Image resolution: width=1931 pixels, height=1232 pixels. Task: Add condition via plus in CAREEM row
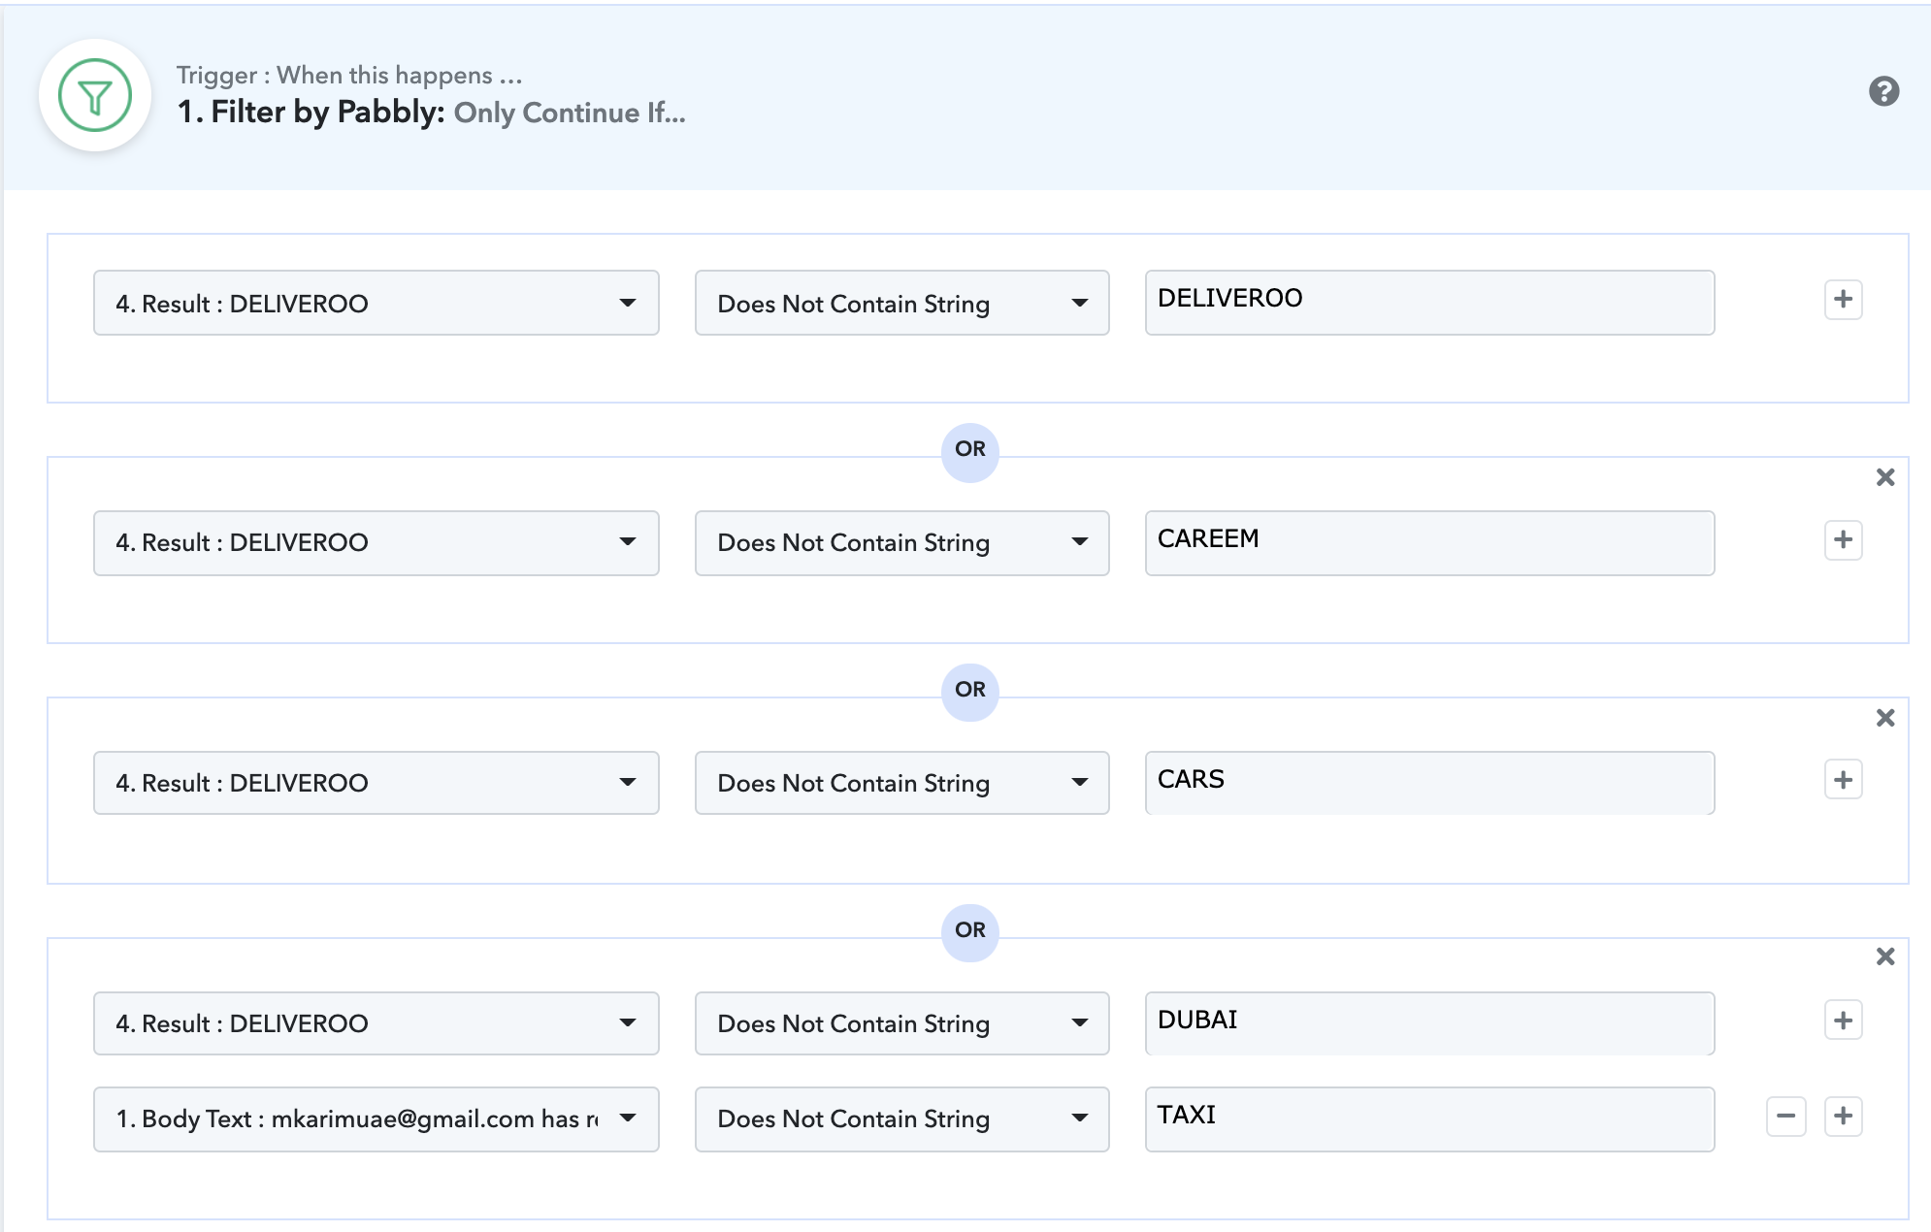(x=1843, y=539)
